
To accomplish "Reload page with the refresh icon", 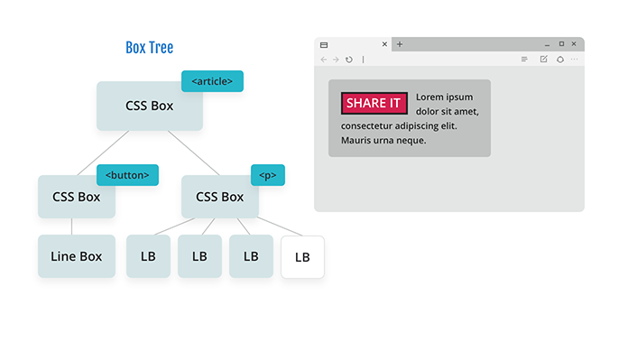I will (349, 60).
